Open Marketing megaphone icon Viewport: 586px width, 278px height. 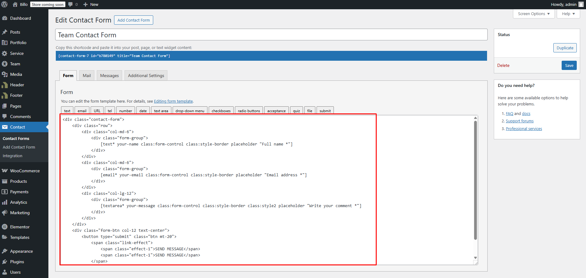coord(5,213)
